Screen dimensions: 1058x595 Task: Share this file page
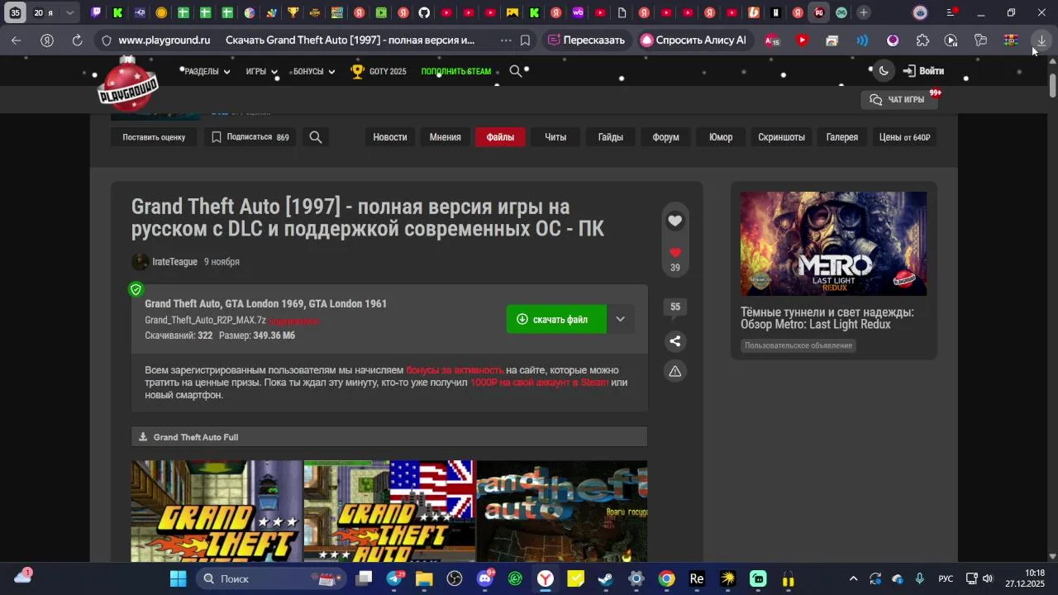point(675,341)
